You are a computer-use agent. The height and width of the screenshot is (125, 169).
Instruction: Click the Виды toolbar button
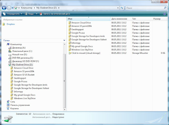(x=29, y=14)
